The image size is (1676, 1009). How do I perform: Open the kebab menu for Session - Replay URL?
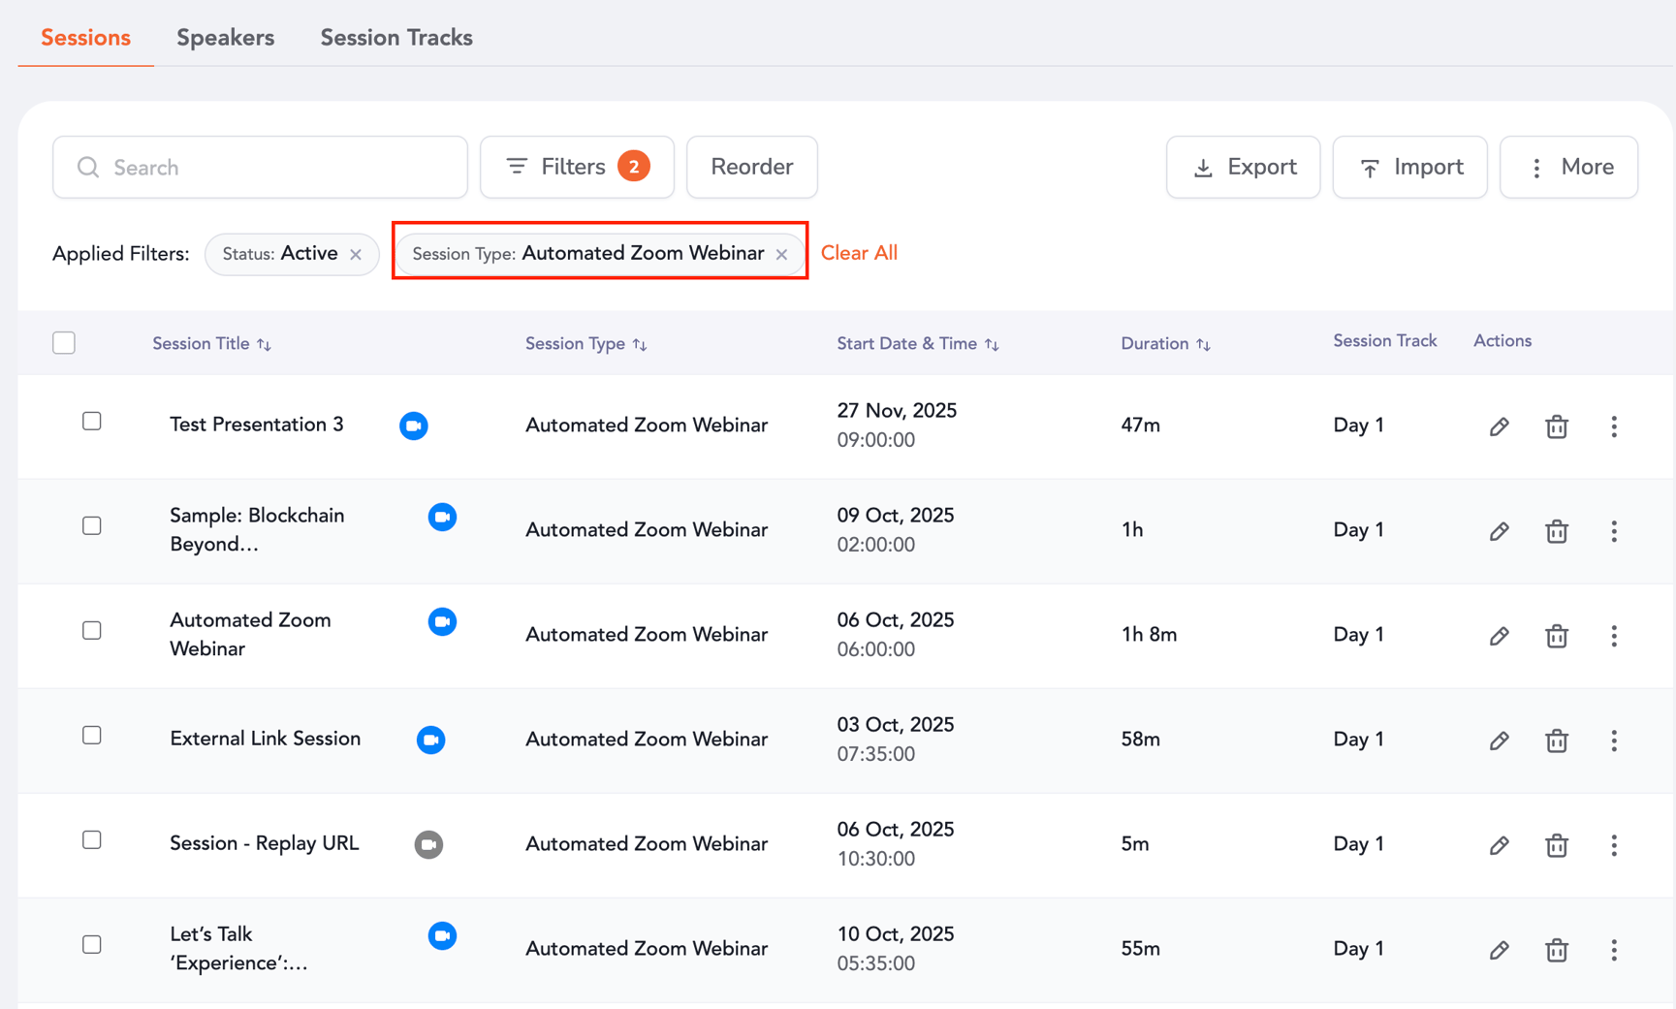1614,845
